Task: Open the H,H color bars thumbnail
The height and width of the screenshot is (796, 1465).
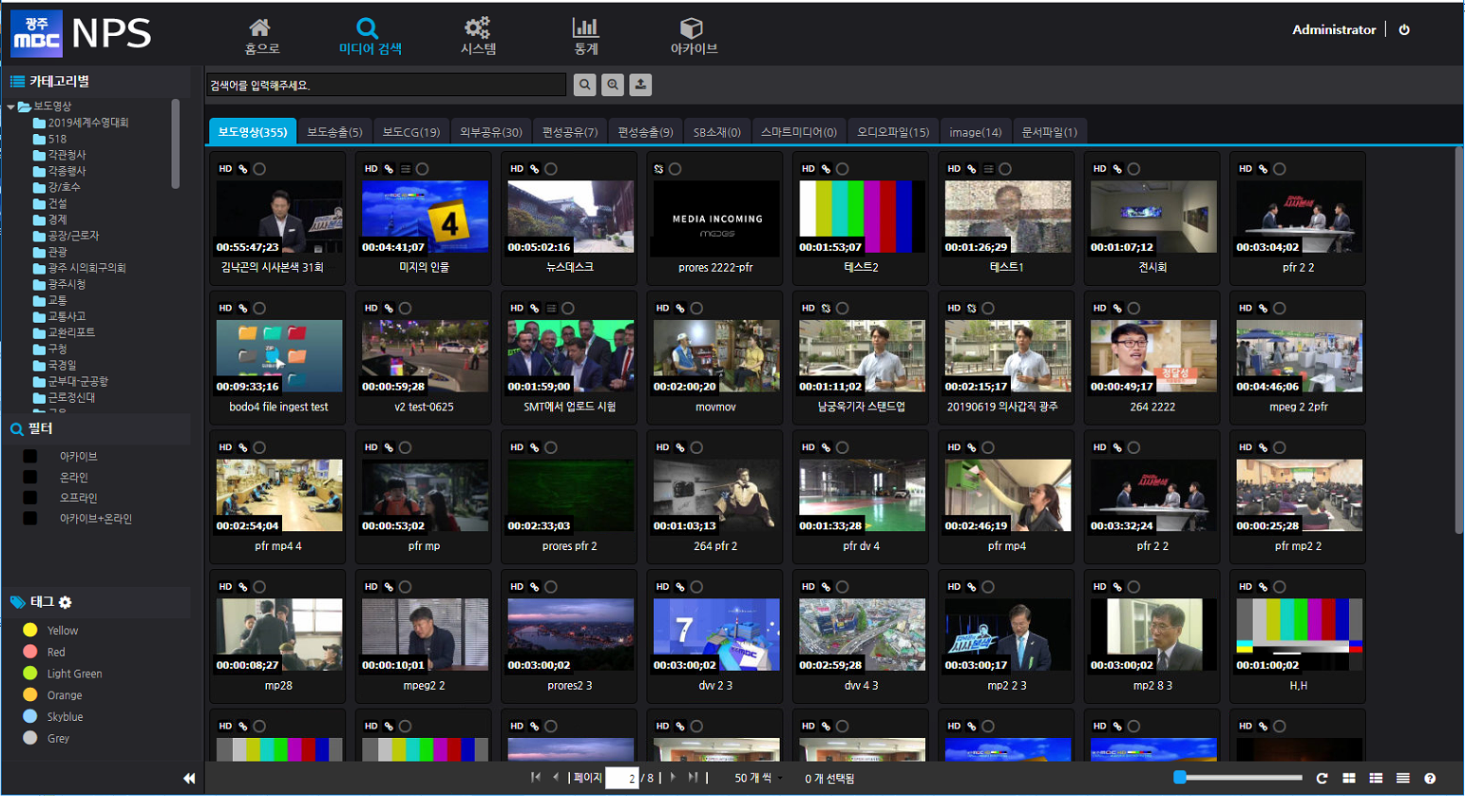Action: pos(1299,635)
